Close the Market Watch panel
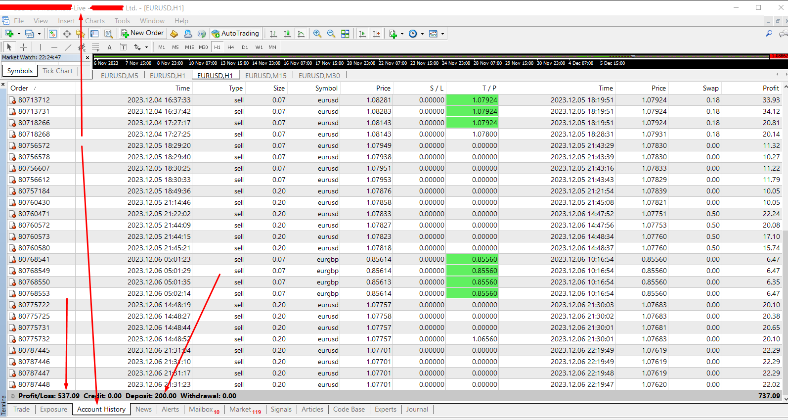 tap(88, 58)
